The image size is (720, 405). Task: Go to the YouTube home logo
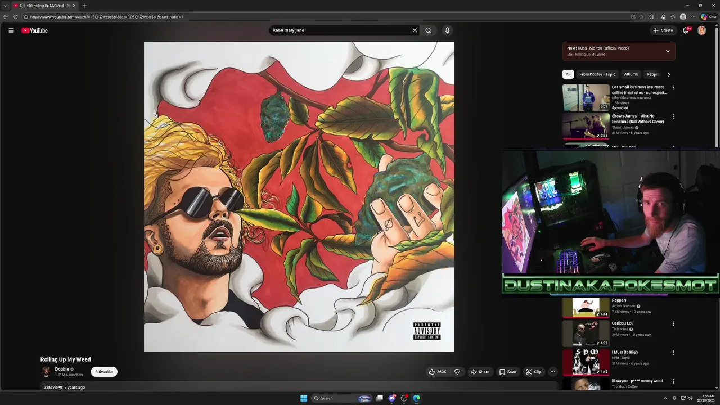[x=34, y=30]
